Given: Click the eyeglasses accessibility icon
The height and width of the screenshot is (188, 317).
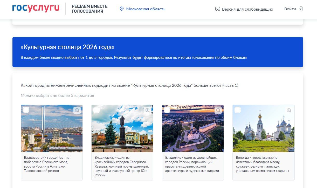Looking at the screenshot, I should pyautogui.click(x=217, y=9).
